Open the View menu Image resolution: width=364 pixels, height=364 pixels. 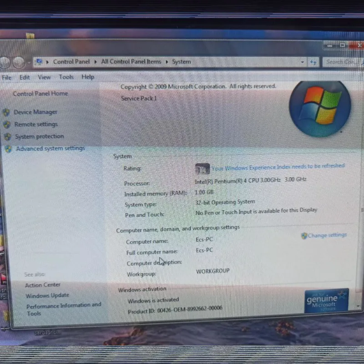pos(44,77)
